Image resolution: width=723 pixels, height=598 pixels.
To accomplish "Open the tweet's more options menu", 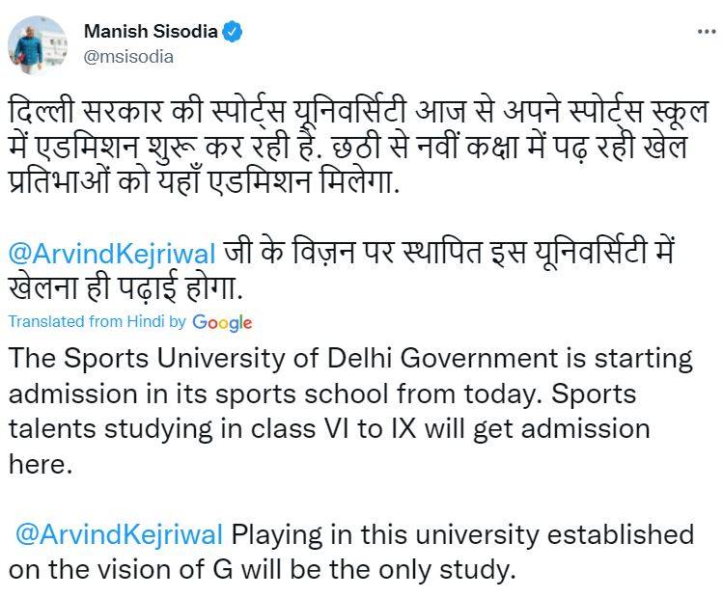I will tap(706, 32).
